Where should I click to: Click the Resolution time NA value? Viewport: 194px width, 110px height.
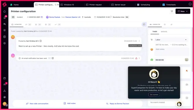point(127,17)
